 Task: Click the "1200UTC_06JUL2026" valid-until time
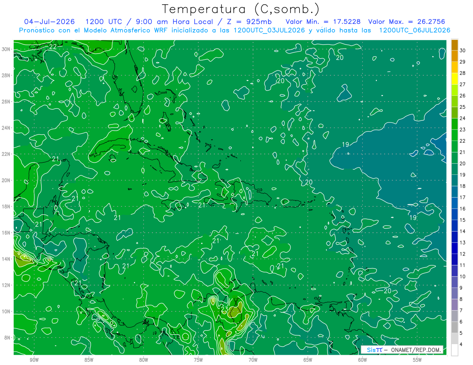point(415,30)
